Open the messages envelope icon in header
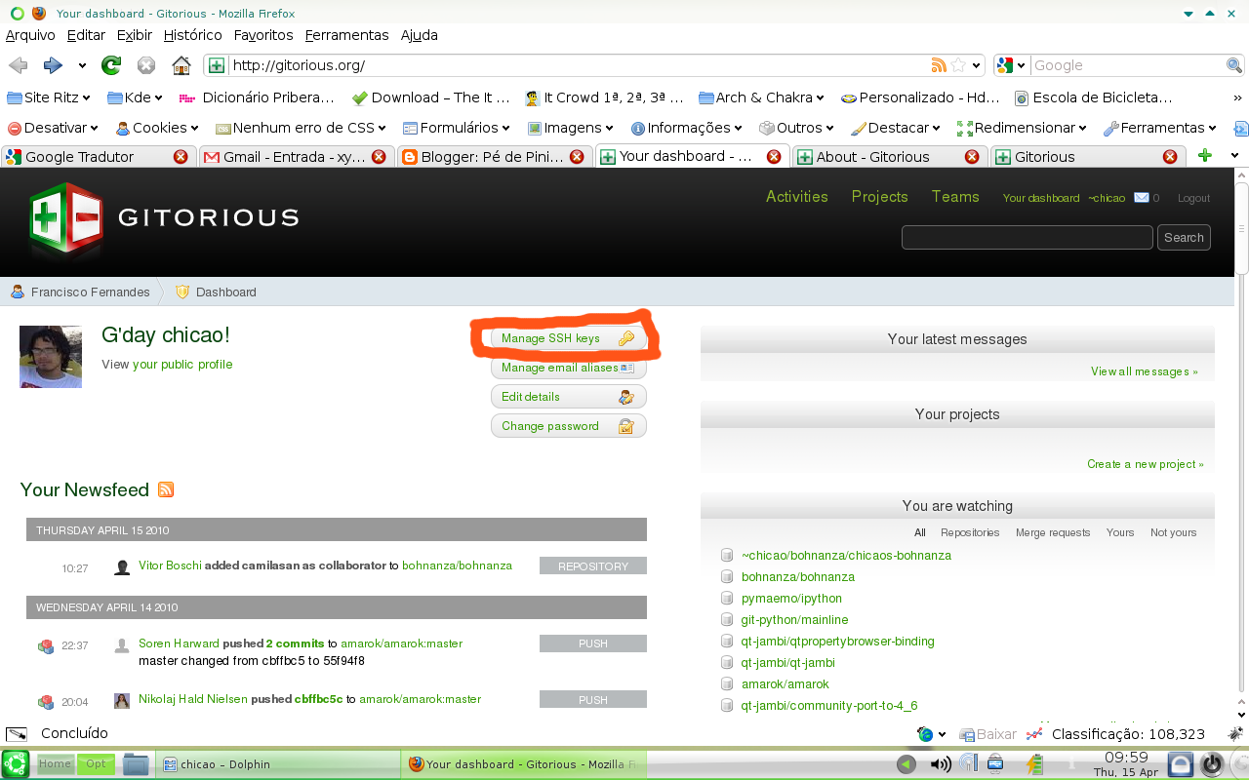The image size is (1249, 780). coord(1141,198)
